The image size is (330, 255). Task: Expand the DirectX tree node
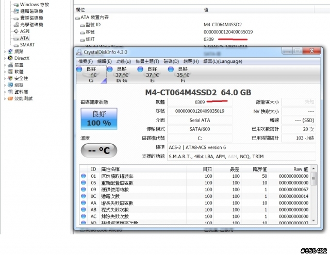coord(5,58)
